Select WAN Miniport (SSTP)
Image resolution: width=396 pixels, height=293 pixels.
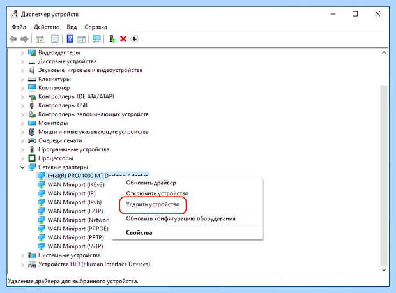[75, 246]
